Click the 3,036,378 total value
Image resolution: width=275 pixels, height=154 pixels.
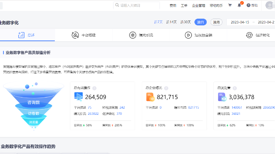(x=241, y=97)
